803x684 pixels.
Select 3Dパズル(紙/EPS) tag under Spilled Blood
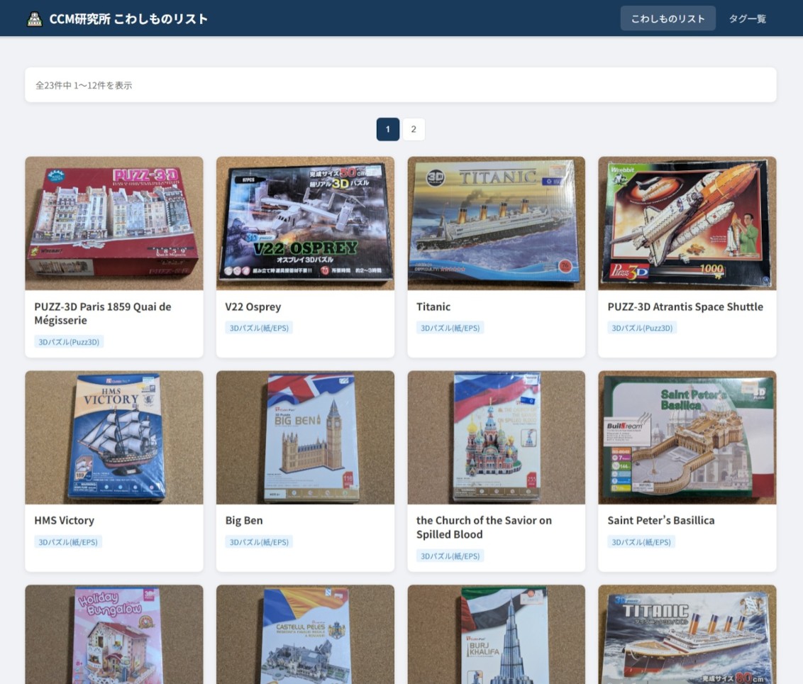(450, 556)
